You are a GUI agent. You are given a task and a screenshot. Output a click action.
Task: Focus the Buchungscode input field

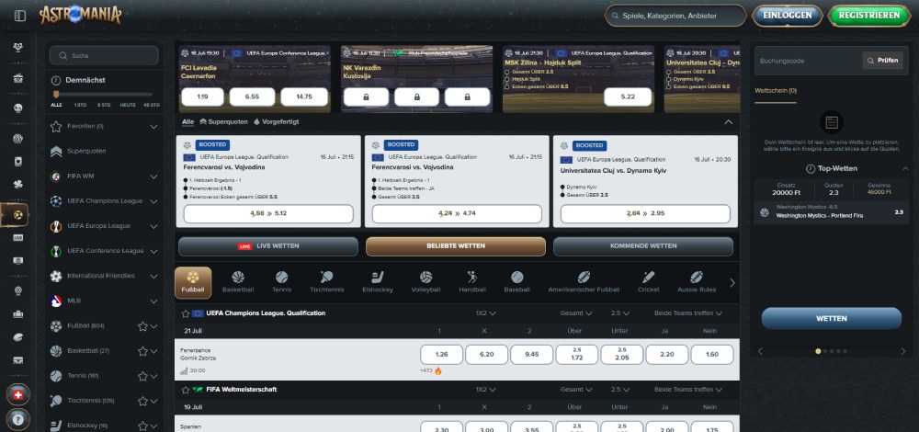(808, 61)
